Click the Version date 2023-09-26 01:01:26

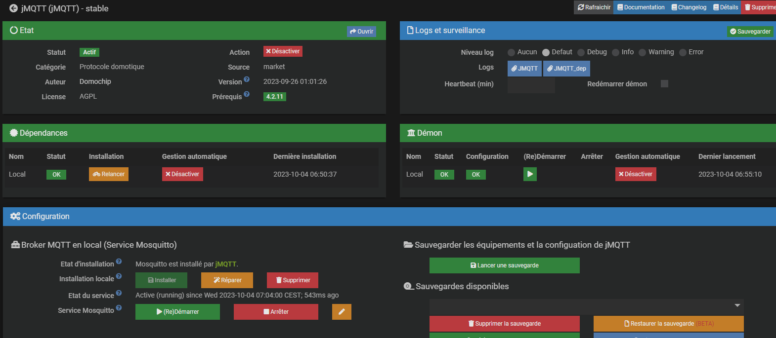(295, 81)
